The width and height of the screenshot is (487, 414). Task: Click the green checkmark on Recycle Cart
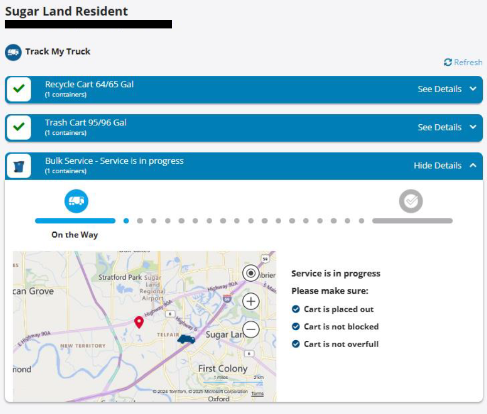click(x=20, y=89)
